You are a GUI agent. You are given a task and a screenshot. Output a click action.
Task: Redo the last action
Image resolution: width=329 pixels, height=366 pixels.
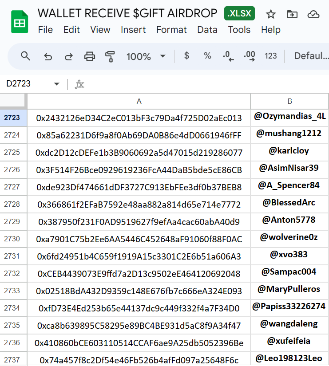(x=69, y=56)
